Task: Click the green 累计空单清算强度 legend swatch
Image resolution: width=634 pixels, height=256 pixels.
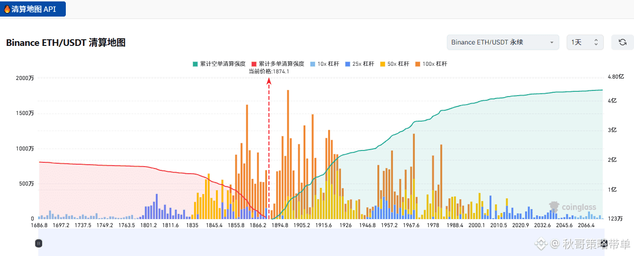Action: [x=195, y=64]
